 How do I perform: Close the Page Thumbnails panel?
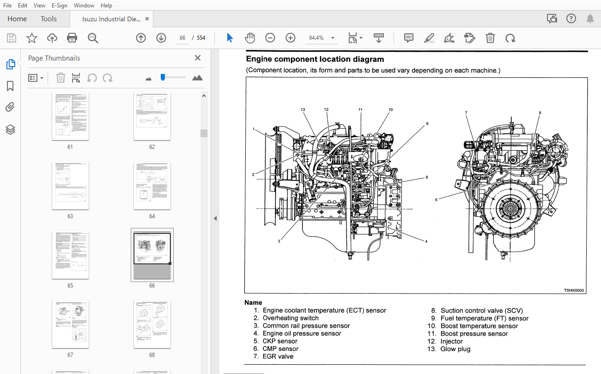click(x=198, y=58)
